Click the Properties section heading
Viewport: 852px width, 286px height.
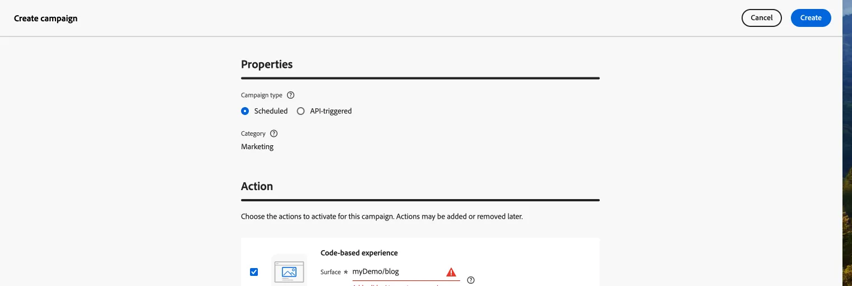click(267, 64)
